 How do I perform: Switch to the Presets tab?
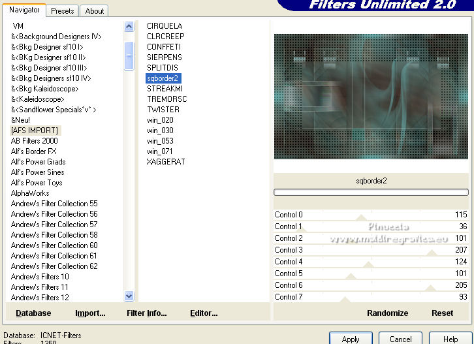62,11
